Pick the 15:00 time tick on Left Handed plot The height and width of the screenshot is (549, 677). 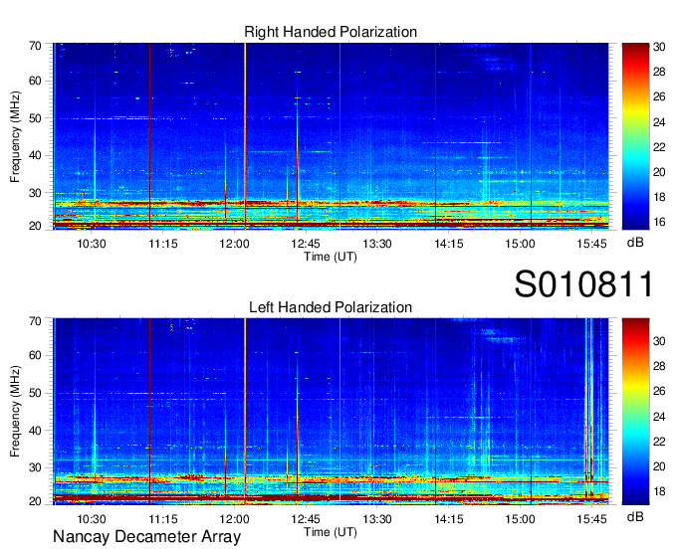(521, 519)
